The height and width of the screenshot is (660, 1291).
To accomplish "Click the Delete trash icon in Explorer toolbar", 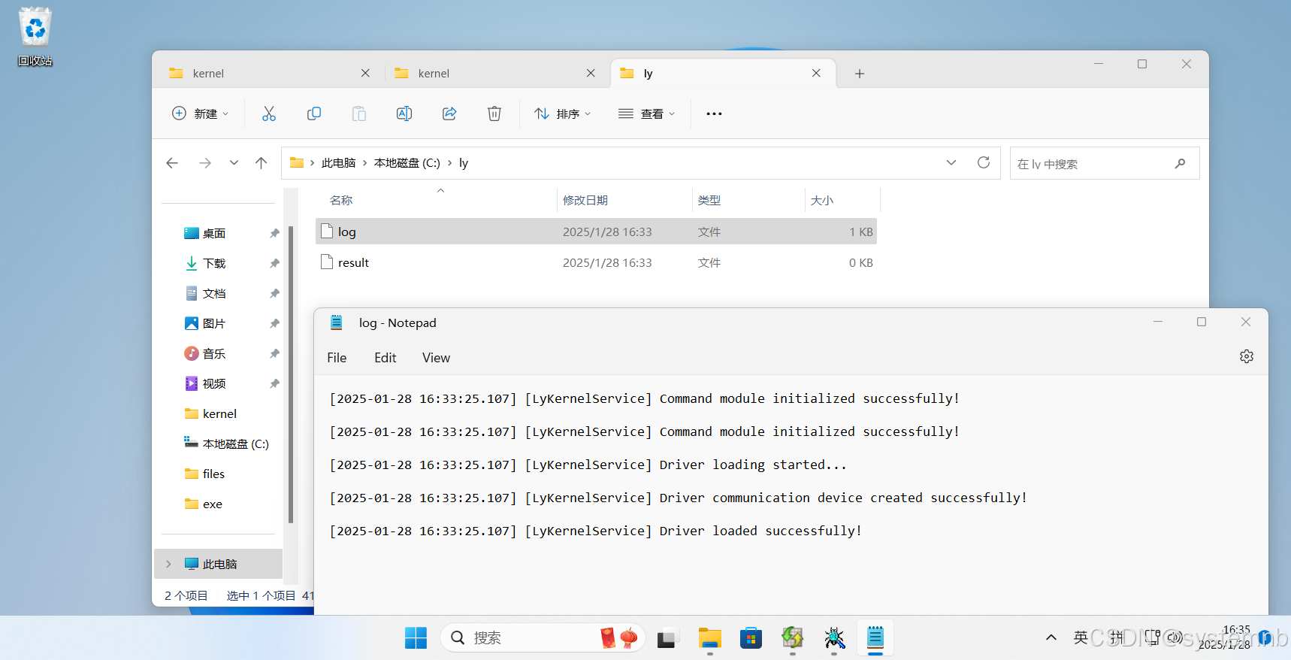I will click(494, 114).
